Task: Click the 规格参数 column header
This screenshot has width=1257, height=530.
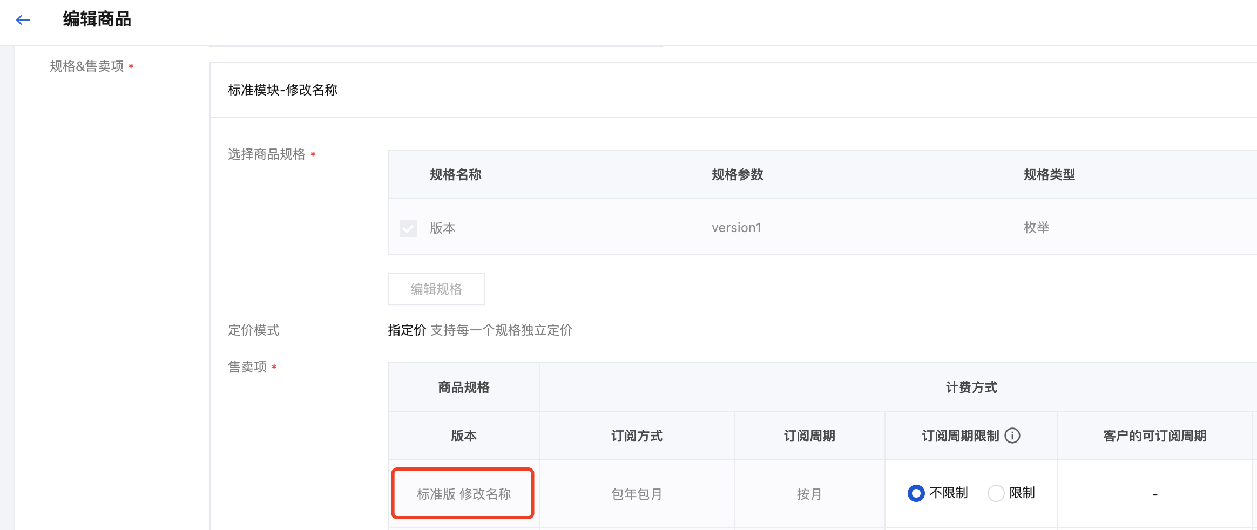Action: point(737,175)
